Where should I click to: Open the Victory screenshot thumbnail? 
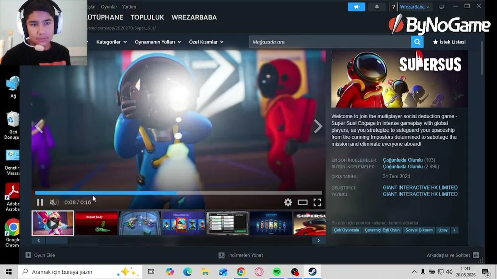coord(271,223)
